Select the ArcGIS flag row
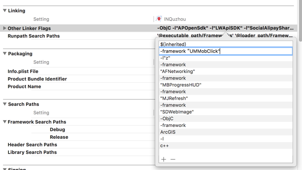The image size is (302, 170). click(x=168, y=132)
